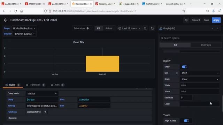Add a function with the plus icon
The image size is (223, 125).
click(x=45, y=112)
